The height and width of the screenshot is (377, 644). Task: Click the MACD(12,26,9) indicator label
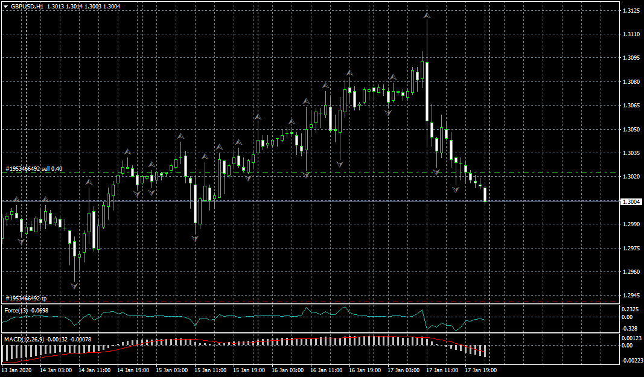pyautogui.click(x=48, y=339)
